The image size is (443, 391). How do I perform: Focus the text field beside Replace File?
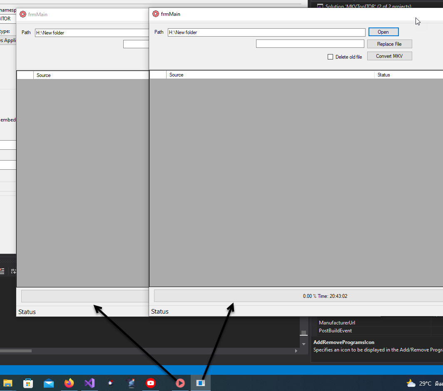pyautogui.click(x=310, y=44)
